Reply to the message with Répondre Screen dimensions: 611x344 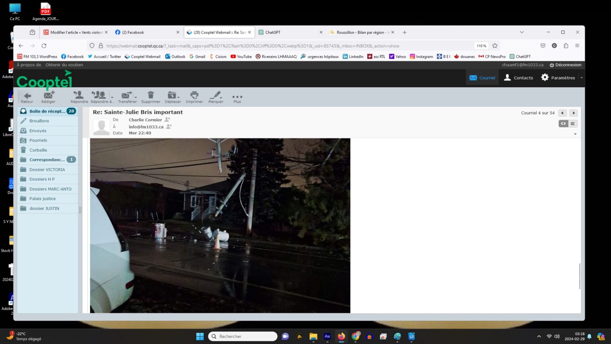pyautogui.click(x=79, y=96)
